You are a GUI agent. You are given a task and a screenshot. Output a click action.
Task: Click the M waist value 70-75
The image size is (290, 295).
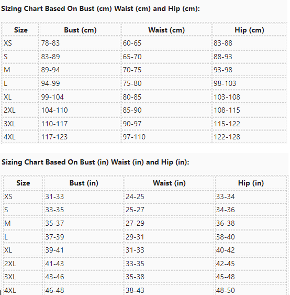coord(132,70)
